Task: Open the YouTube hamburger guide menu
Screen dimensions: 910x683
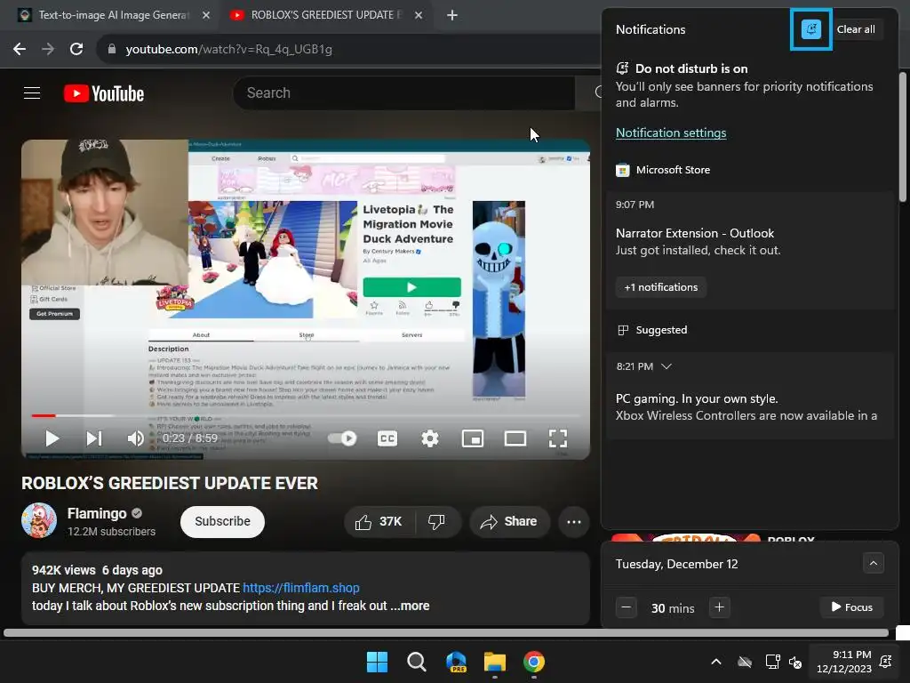Action: (x=32, y=92)
